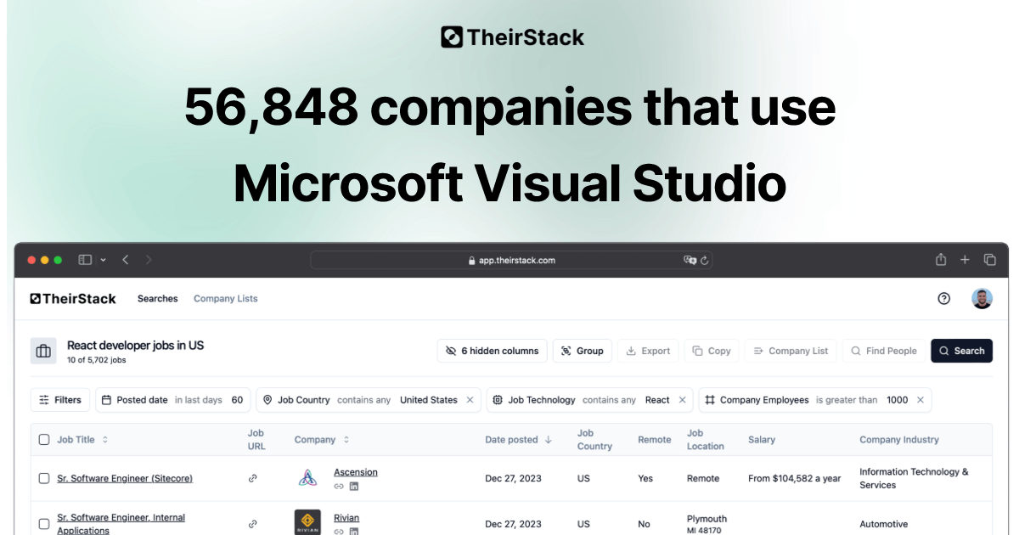The width and height of the screenshot is (1019, 535).
Task: Open the user profile avatar
Action: tap(982, 299)
